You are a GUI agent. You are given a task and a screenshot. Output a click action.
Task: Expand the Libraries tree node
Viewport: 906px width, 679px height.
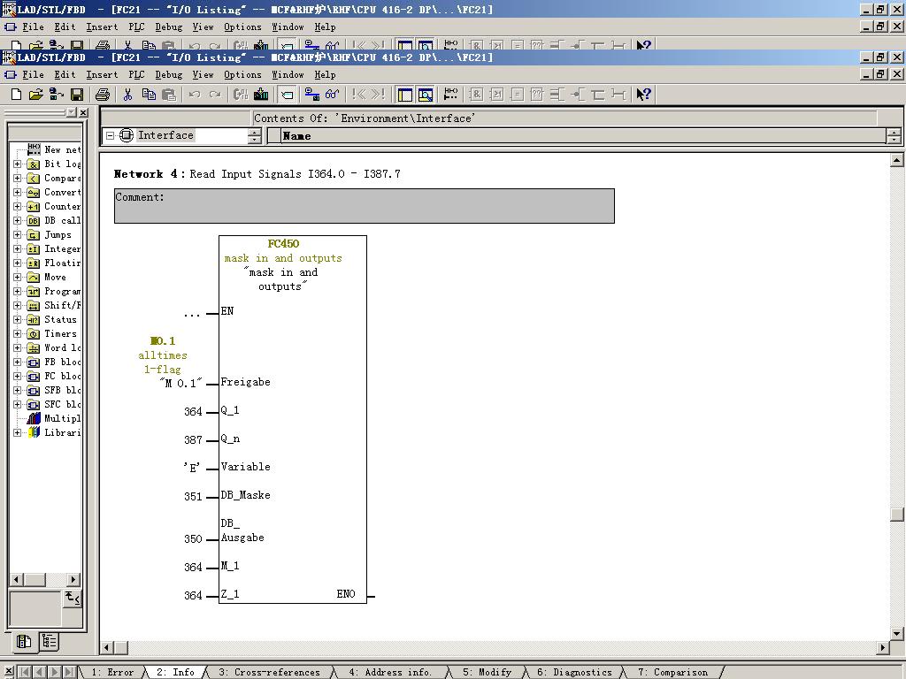tap(18, 432)
